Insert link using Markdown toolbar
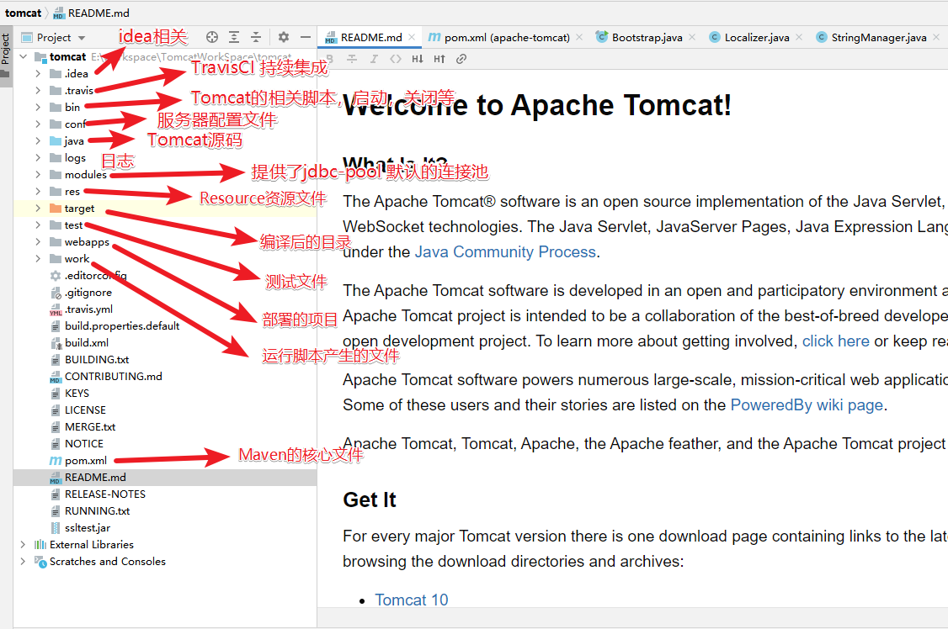 (x=461, y=59)
